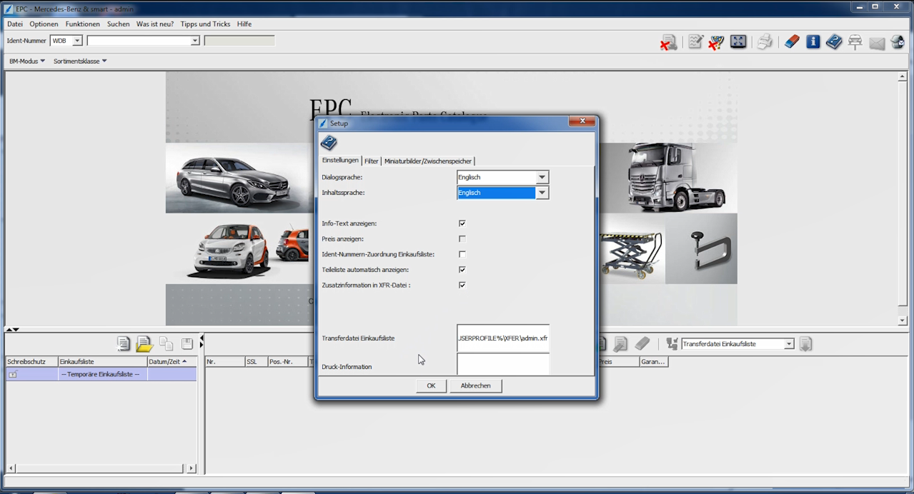Image resolution: width=914 pixels, height=494 pixels.
Task: Click the save floppy disk icon
Action: click(187, 344)
